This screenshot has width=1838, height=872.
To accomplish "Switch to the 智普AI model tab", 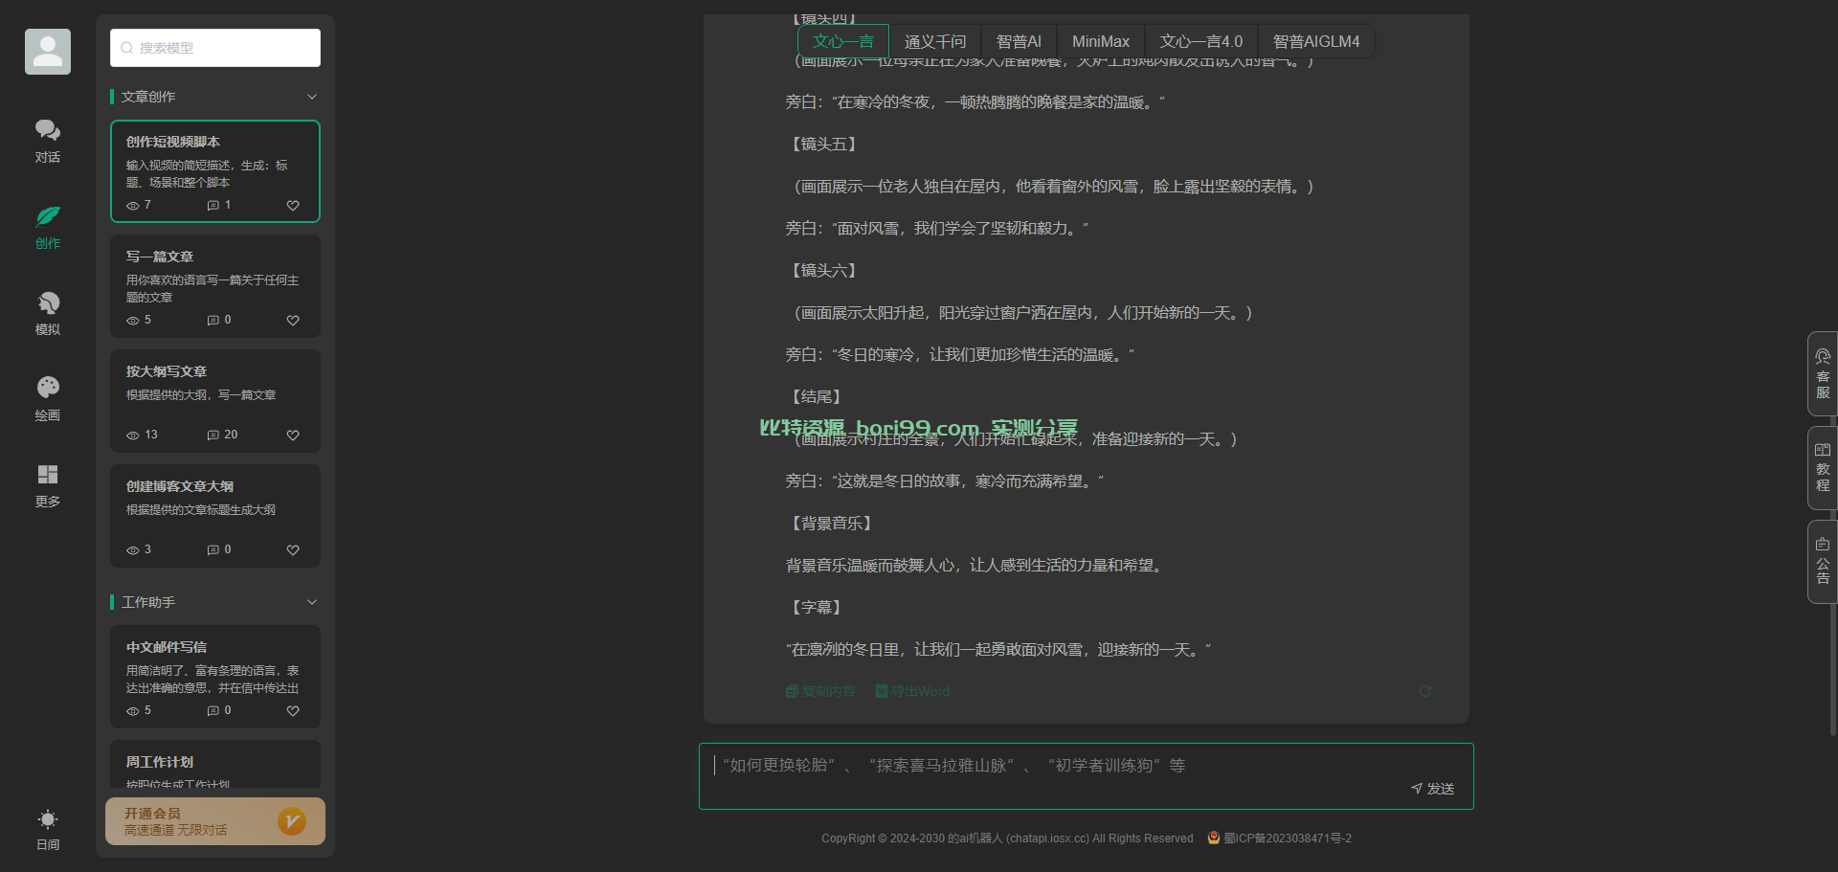I will tap(1019, 41).
